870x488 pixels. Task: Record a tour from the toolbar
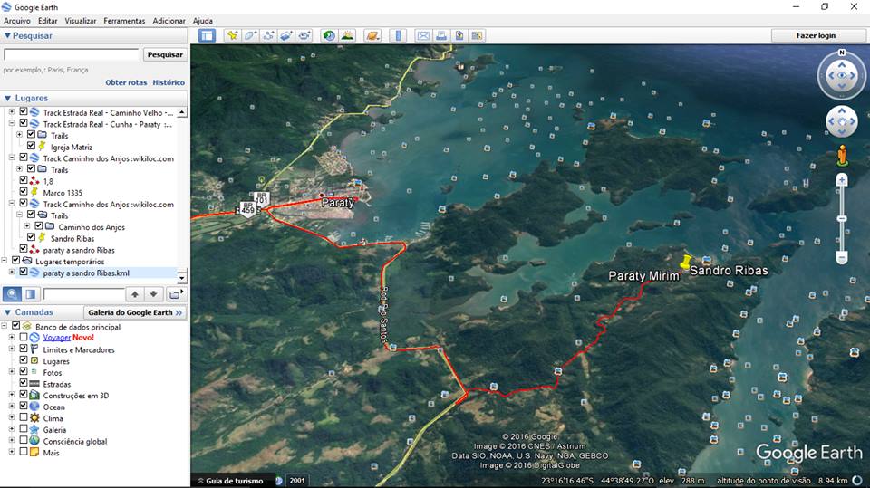click(304, 35)
